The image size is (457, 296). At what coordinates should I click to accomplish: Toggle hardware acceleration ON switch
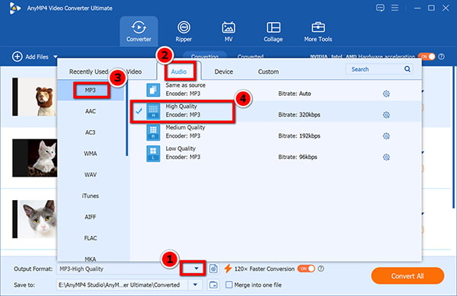(x=427, y=56)
